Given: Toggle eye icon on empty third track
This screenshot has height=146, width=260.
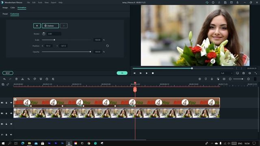Looking at the screenshot, I should point(11,124).
